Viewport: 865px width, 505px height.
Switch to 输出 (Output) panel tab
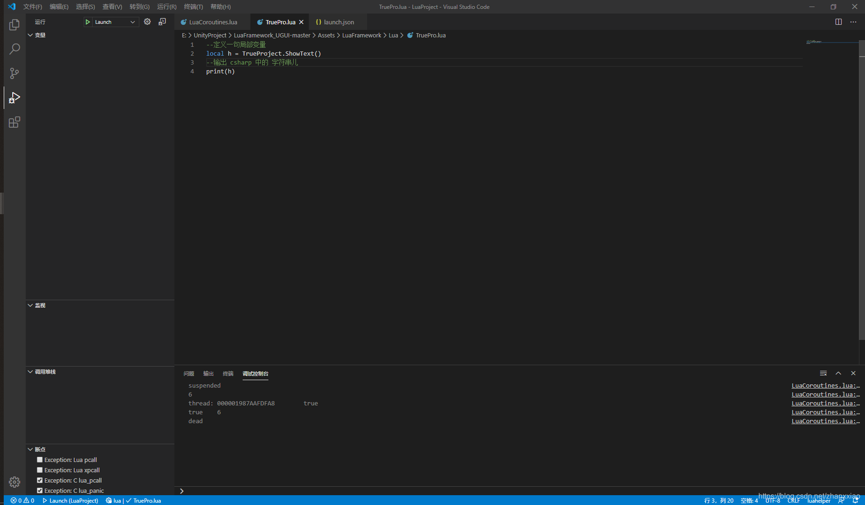209,374
